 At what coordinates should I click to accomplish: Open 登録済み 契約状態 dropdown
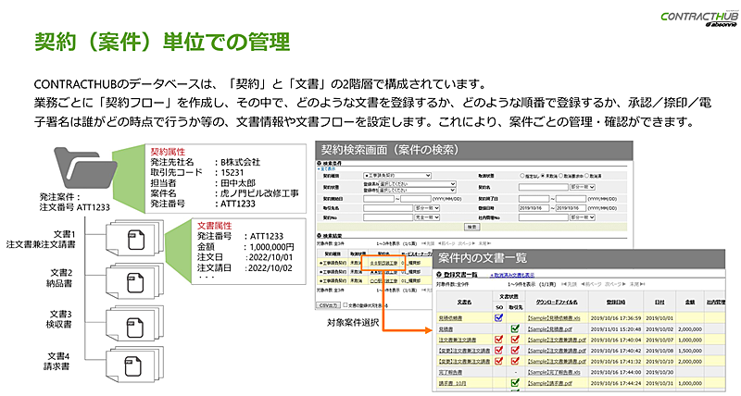point(418,183)
